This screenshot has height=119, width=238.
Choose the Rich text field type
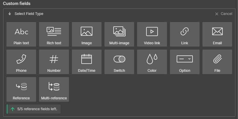click(54, 34)
